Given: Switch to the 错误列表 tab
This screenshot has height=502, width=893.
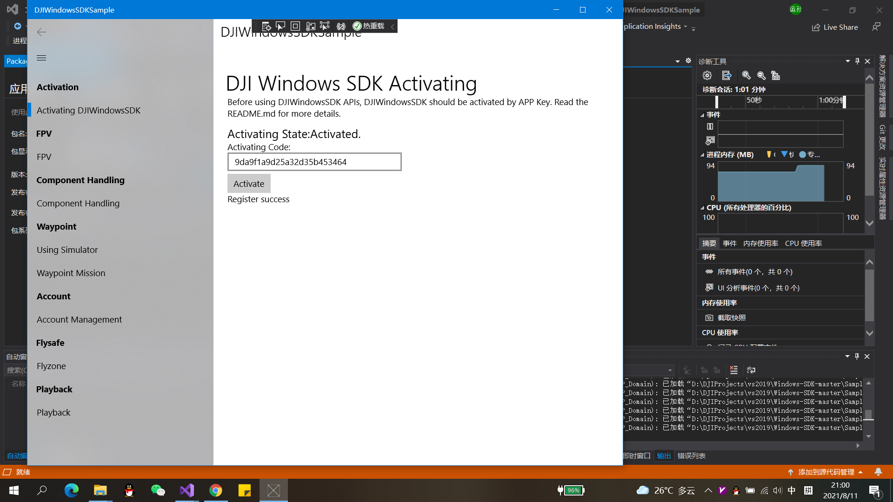Looking at the screenshot, I should 692,456.
